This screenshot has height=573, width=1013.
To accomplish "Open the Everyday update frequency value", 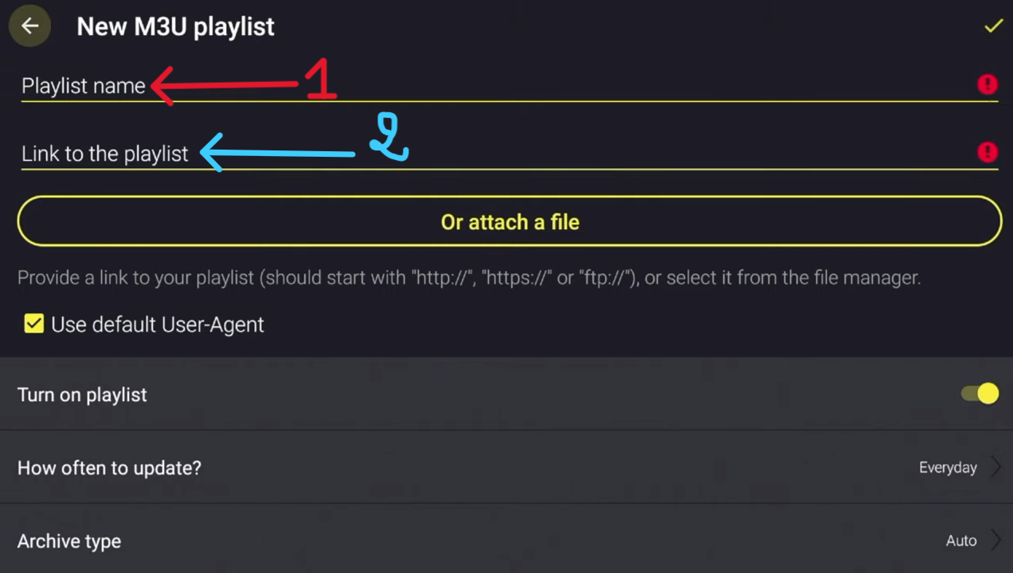I will click(x=948, y=468).
